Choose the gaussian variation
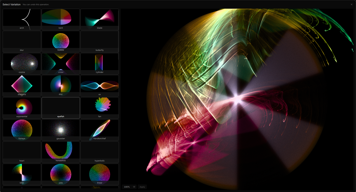The height and width of the screenshot is (192, 356). point(61,130)
